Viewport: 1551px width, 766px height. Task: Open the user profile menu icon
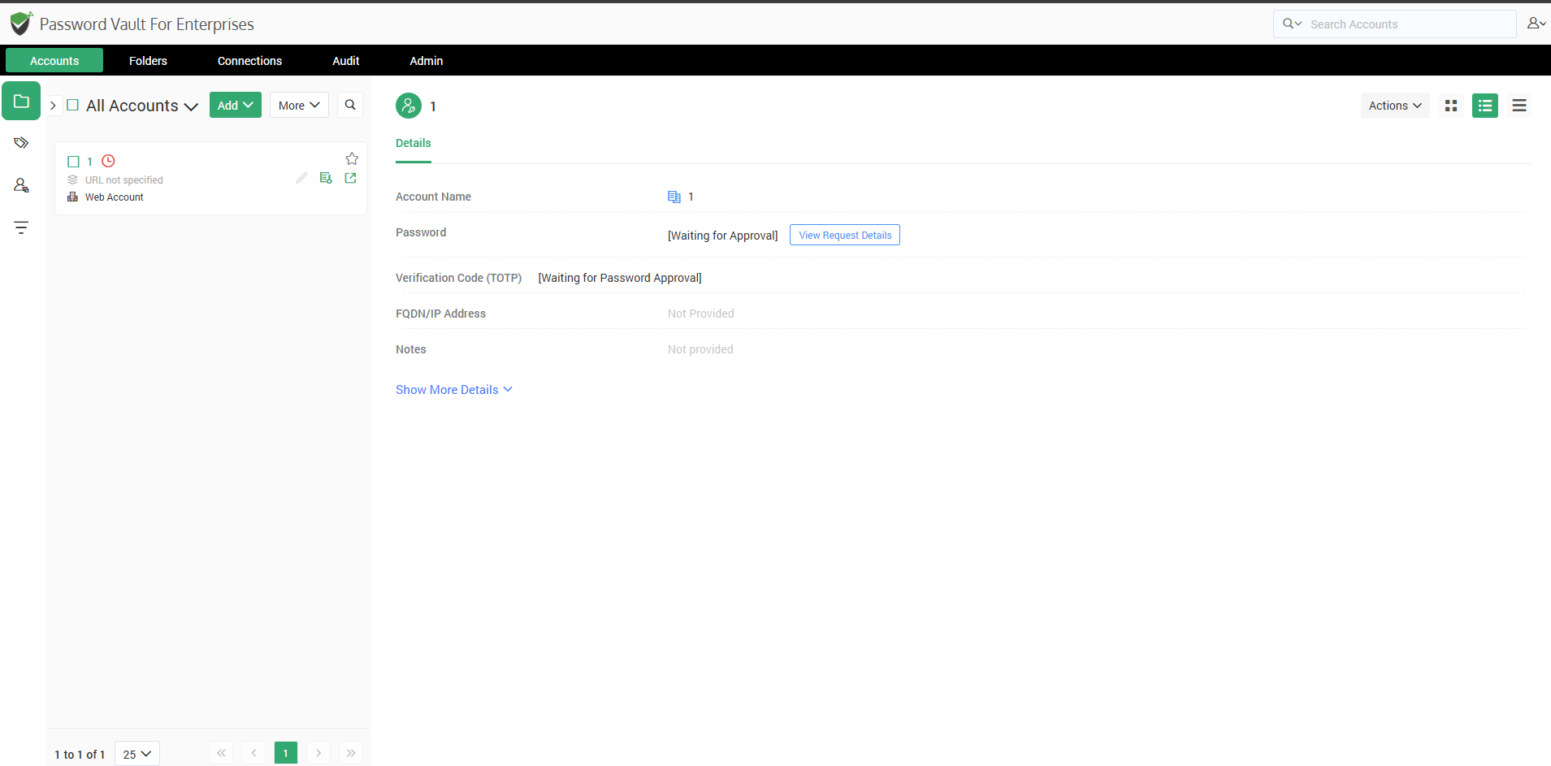click(1536, 24)
